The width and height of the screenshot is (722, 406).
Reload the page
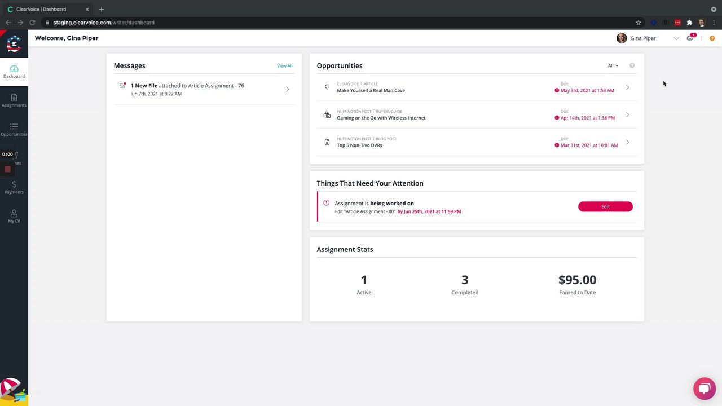pyautogui.click(x=32, y=23)
